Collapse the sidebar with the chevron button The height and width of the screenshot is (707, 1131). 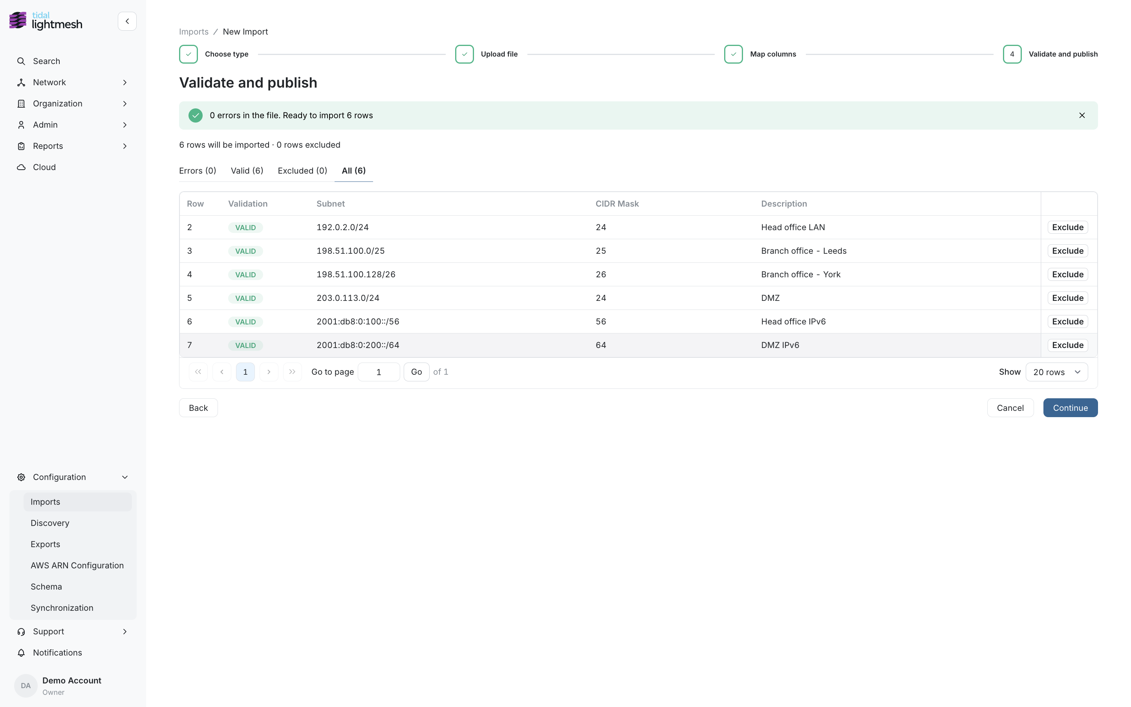coord(127,21)
